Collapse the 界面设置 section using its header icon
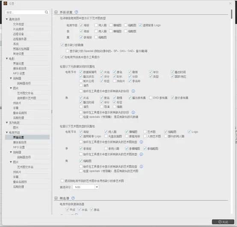The height and width of the screenshot is (227, 237). click(56, 12)
